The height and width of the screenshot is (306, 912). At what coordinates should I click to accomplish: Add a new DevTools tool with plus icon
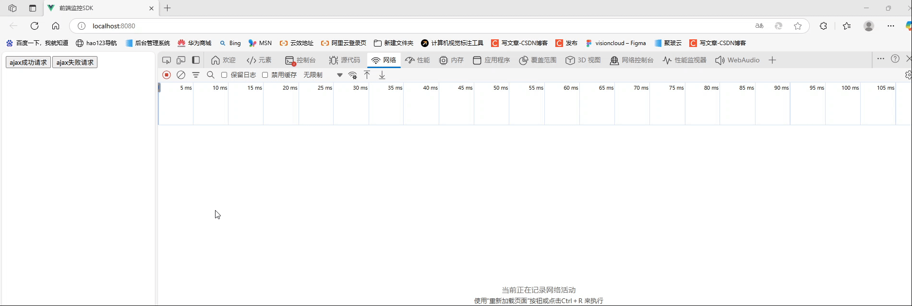pyautogui.click(x=772, y=60)
